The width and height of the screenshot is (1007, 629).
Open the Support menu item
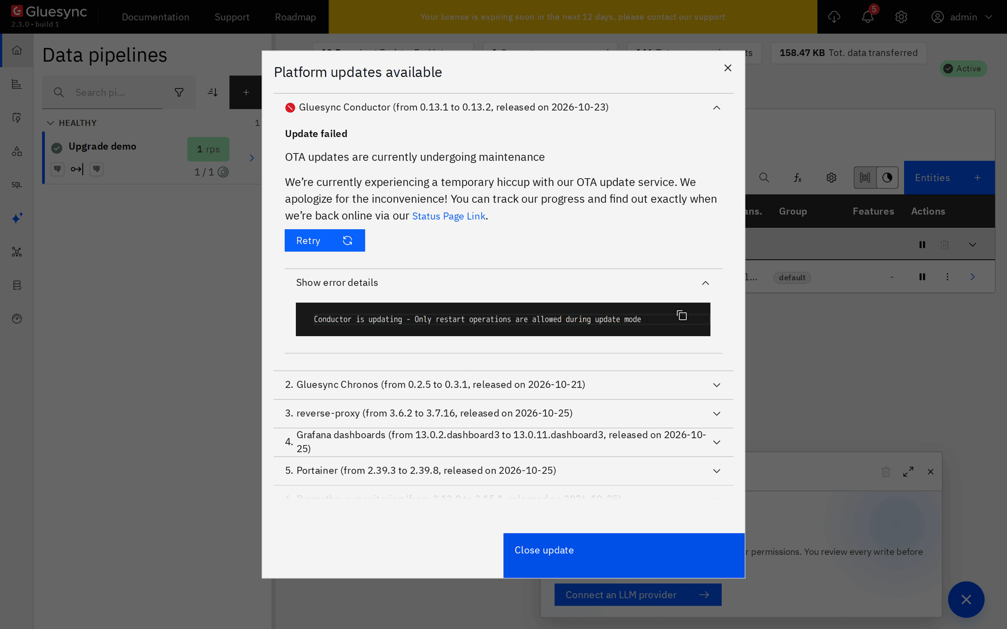232,17
